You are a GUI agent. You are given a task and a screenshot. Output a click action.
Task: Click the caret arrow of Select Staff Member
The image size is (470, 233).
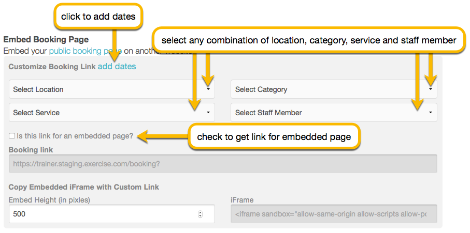[x=431, y=112]
